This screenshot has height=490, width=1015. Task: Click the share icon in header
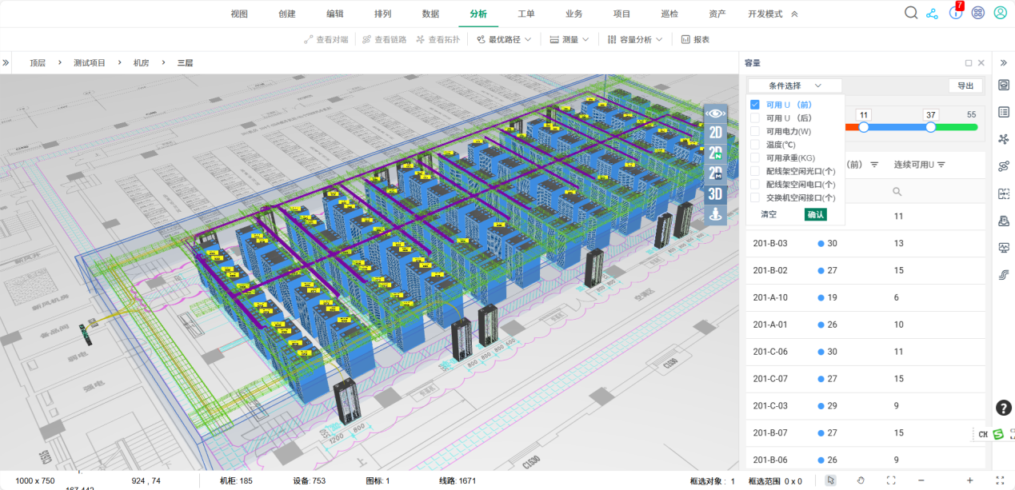tap(933, 13)
